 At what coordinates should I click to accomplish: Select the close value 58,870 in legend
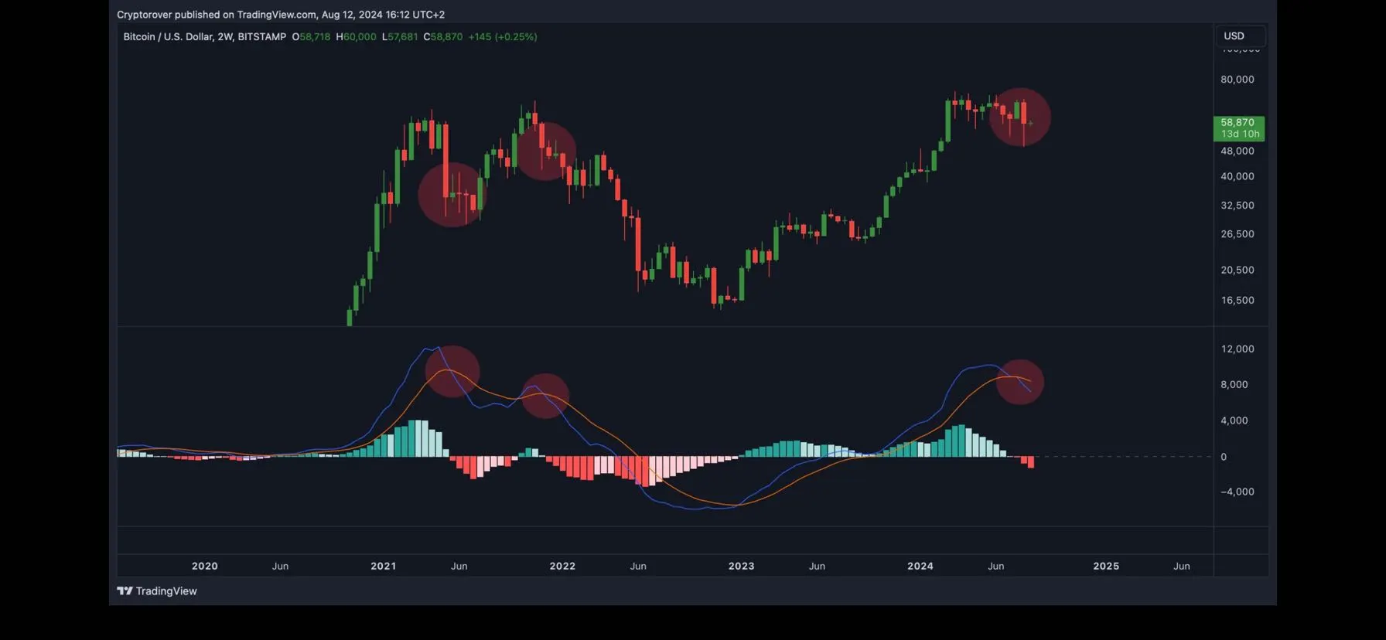[446, 37]
